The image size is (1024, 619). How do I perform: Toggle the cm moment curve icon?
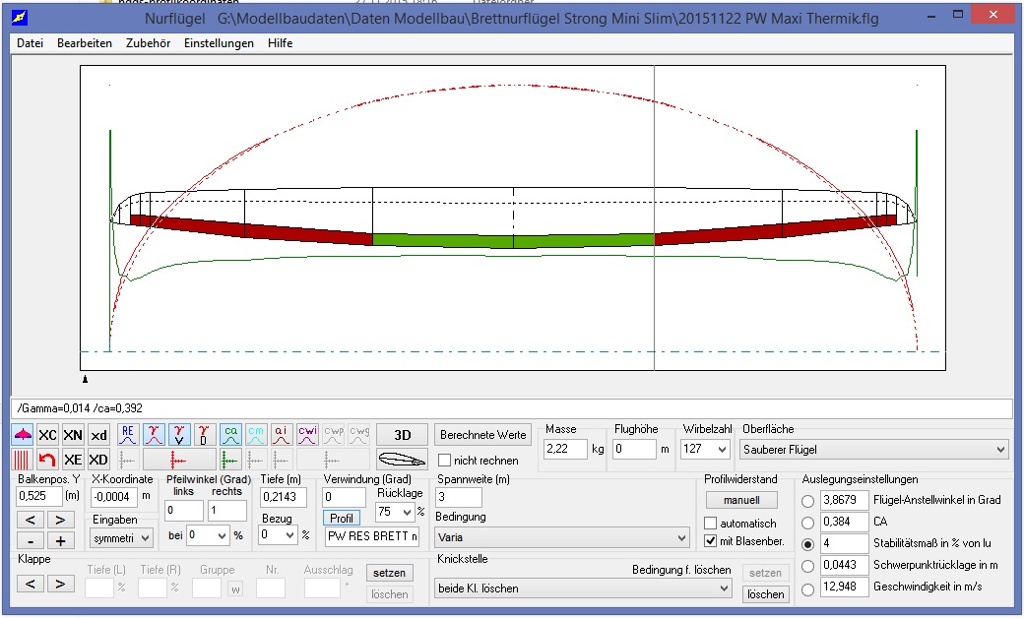click(x=256, y=435)
